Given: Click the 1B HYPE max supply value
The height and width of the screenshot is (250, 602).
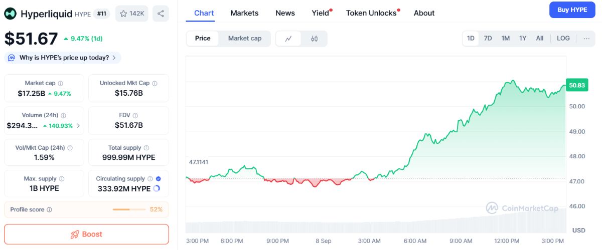Looking at the screenshot, I should click(44, 188).
